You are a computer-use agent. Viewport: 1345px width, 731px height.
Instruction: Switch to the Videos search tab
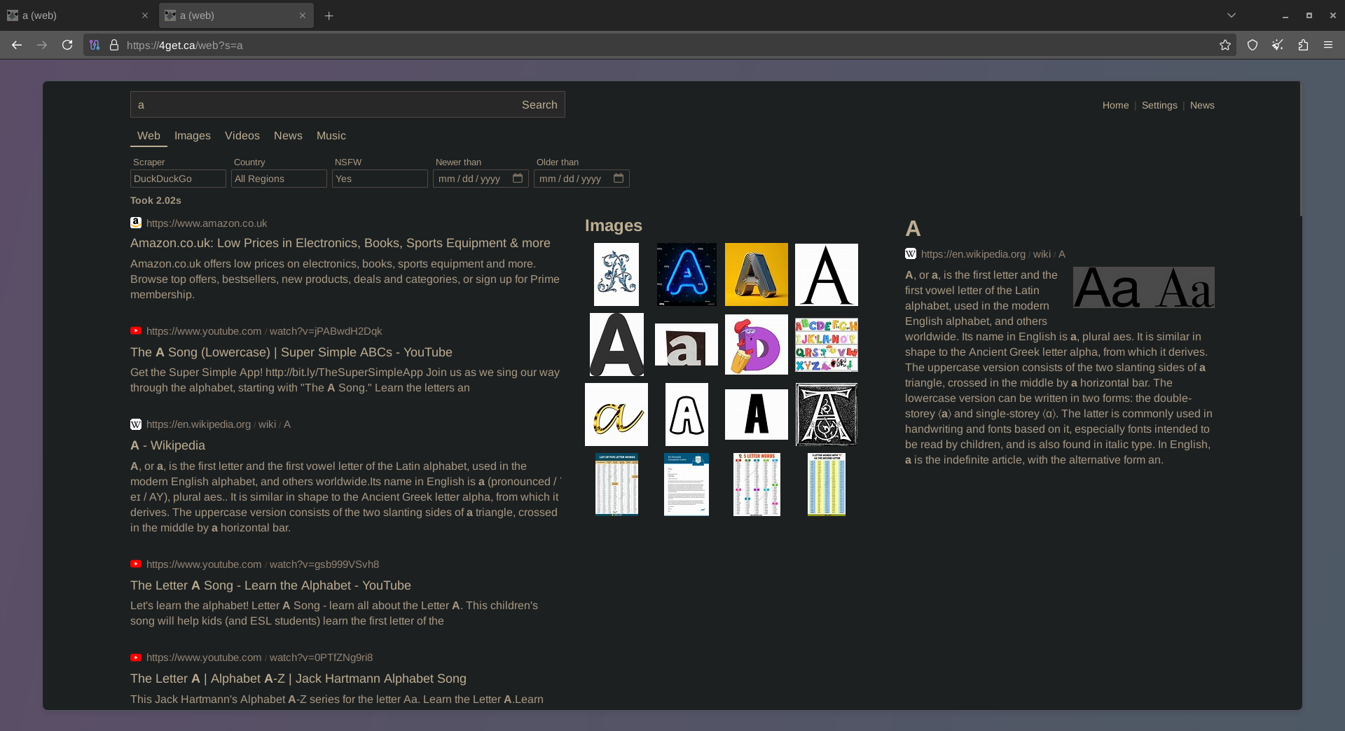tap(242, 136)
